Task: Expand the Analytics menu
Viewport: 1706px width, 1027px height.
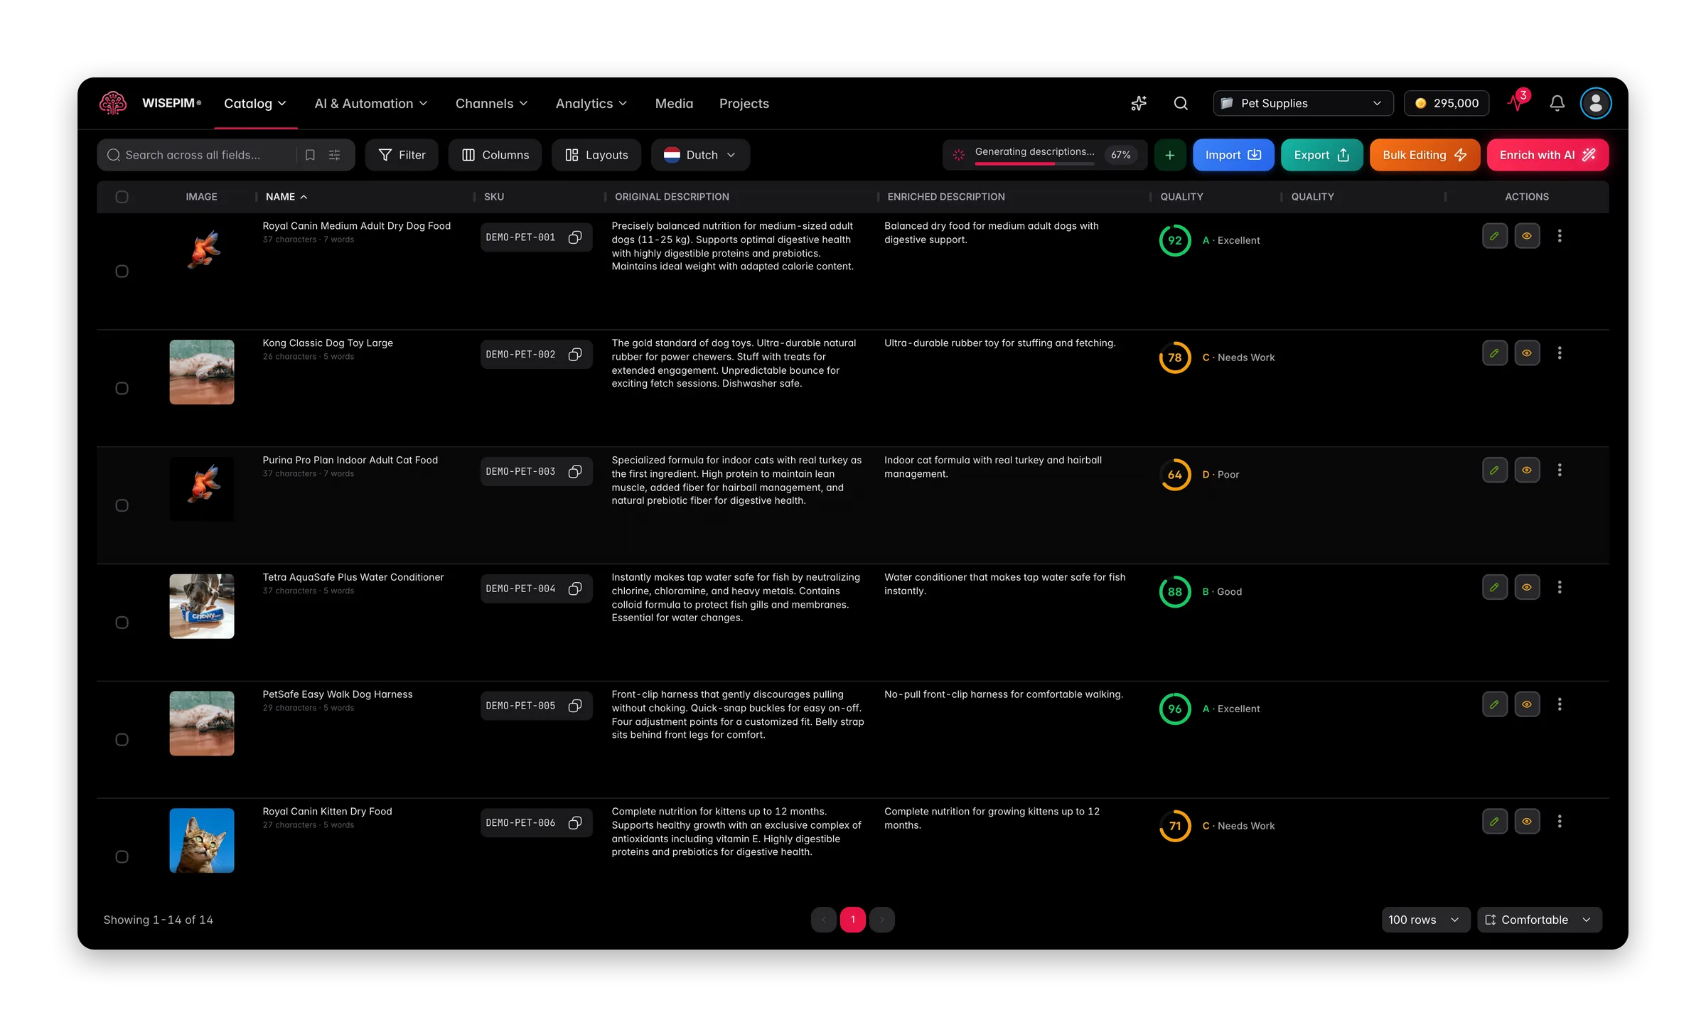Action: pos(591,104)
